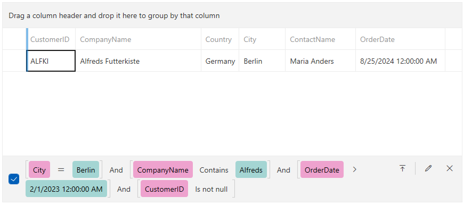Click the Berlin value tag in filter
The height and width of the screenshot is (205, 464).
(x=86, y=169)
